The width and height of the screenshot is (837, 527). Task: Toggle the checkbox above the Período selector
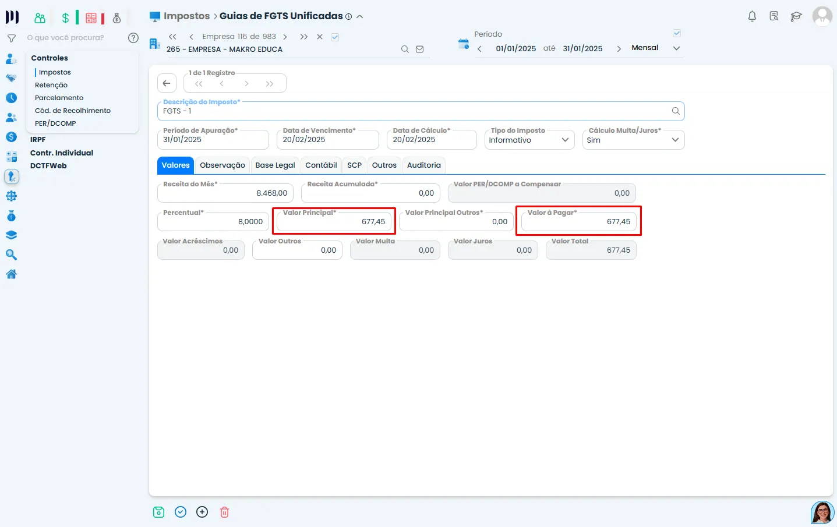point(676,33)
